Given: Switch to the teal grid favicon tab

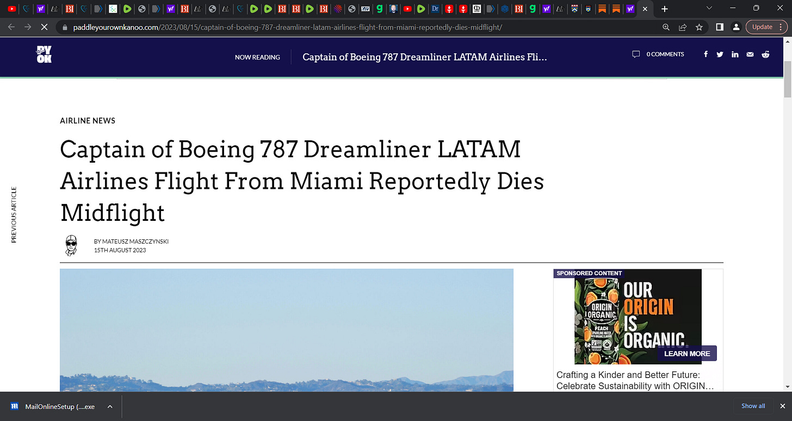Looking at the screenshot, I should tap(113, 9).
